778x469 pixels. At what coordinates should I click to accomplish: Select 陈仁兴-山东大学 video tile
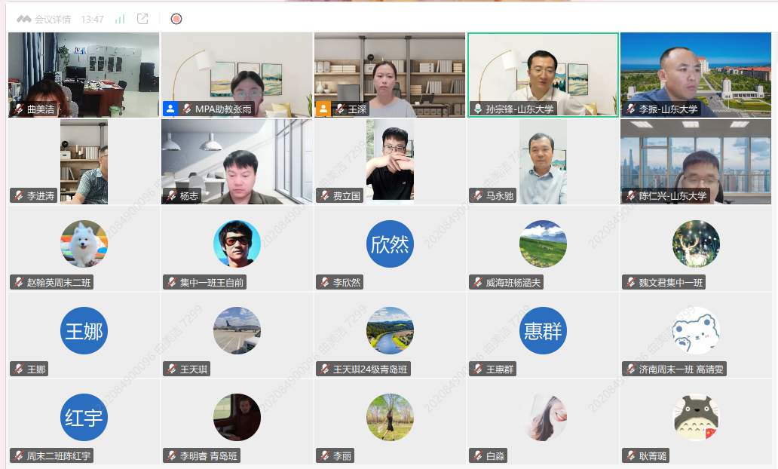[x=696, y=161]
